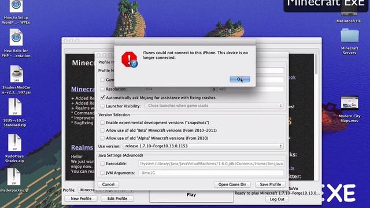This screenshot has width=370, height=208.
Task: Click the Play button in launcher
Action: [x=191, y=195]
